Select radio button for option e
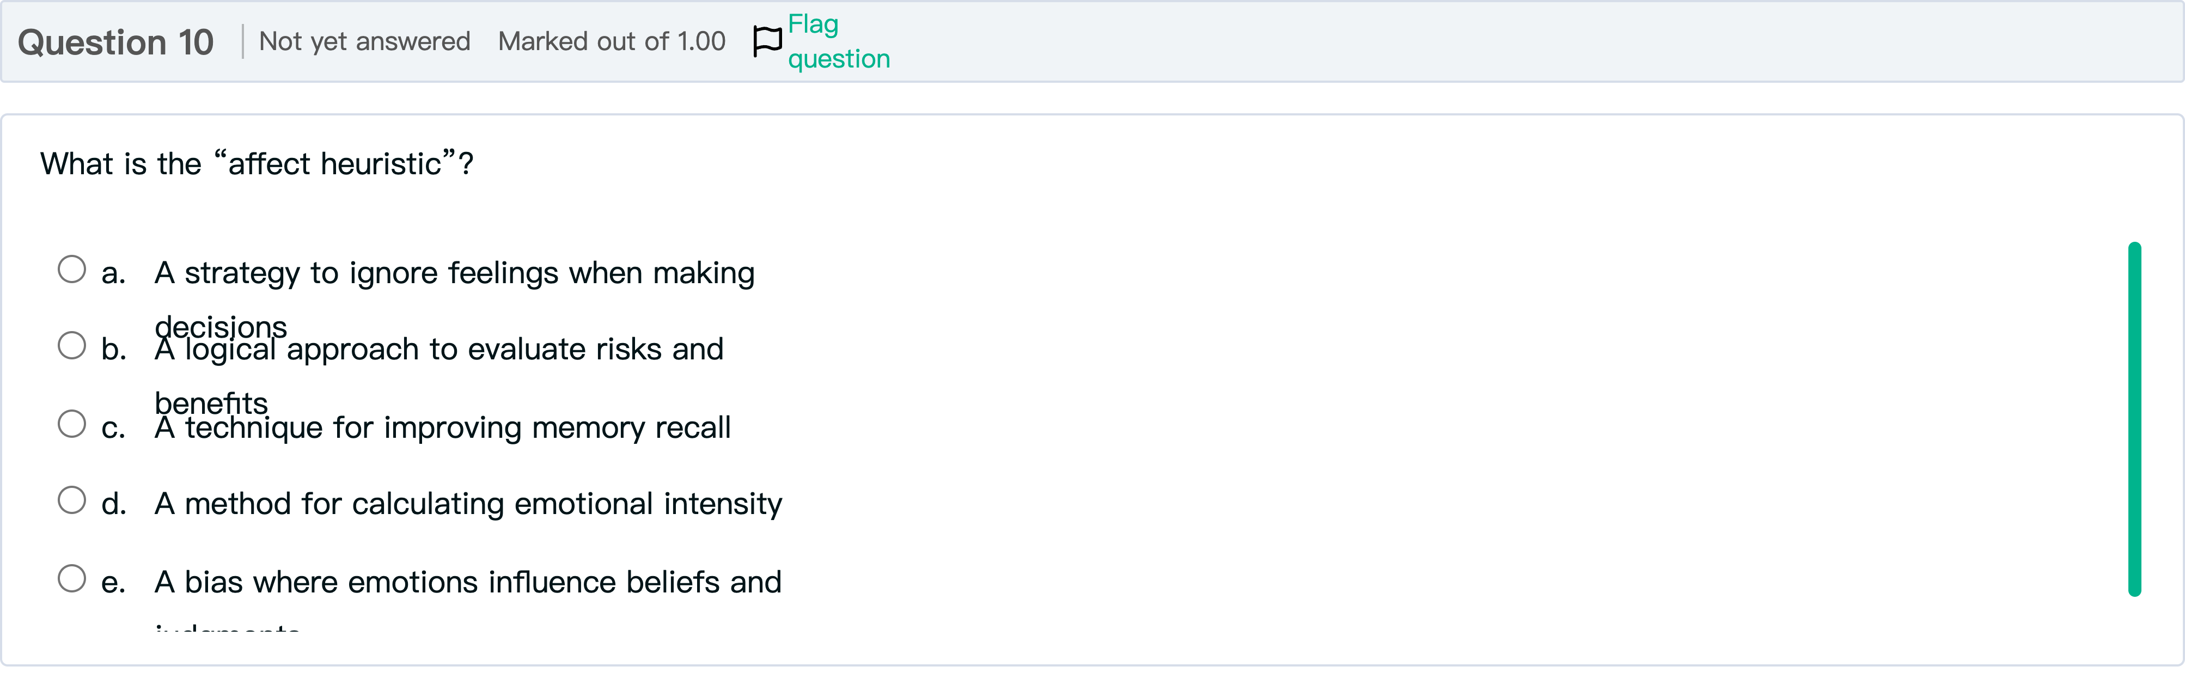The image size is (2185, 697). pyautogui.click(x=72, y=579)
